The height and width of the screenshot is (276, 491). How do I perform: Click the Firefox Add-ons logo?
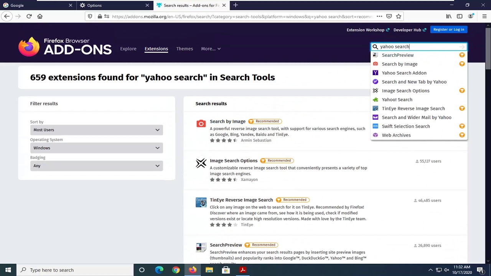pos(65,46)
